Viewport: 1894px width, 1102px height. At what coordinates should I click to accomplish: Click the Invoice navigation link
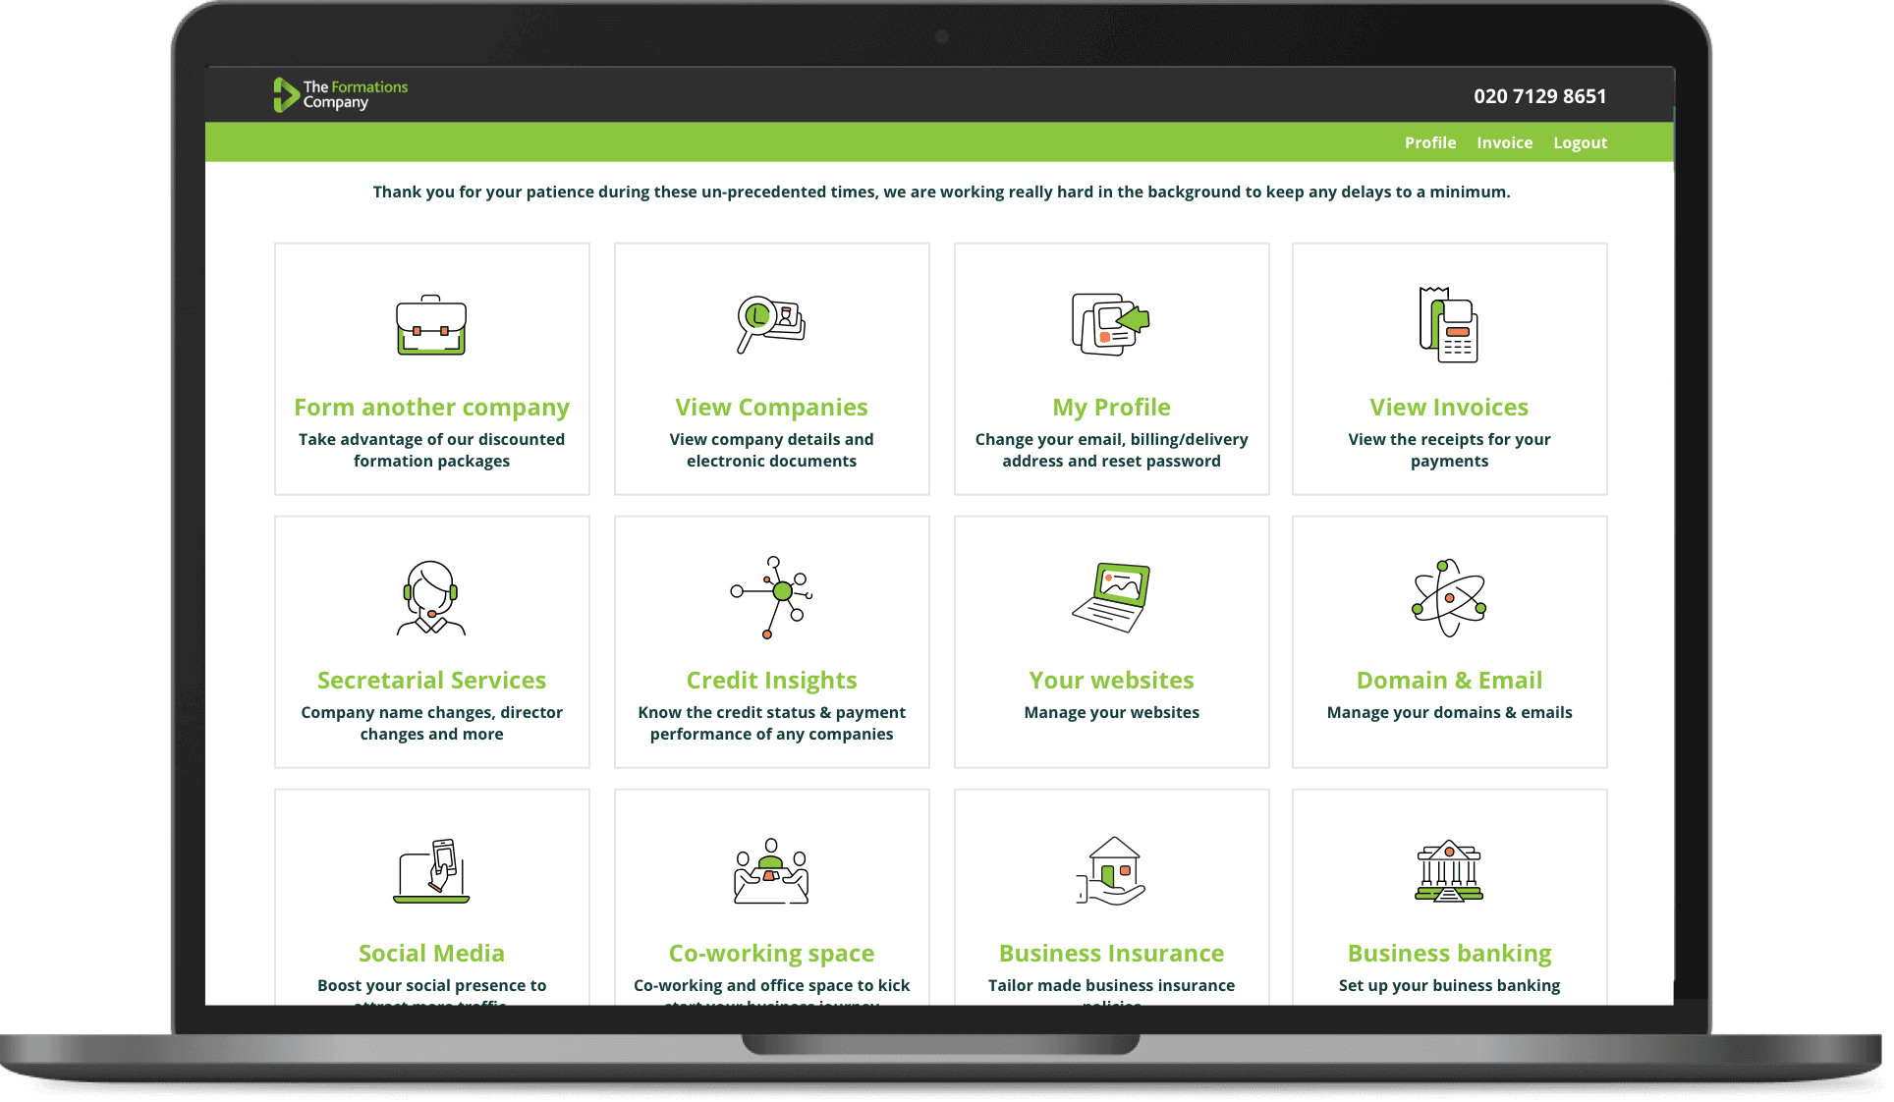(x=1504, y=141)
